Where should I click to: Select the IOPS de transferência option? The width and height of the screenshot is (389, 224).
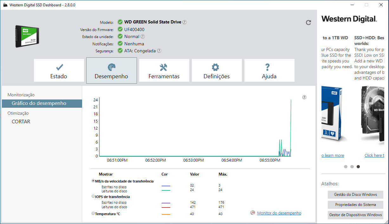[x=93, y=196]
